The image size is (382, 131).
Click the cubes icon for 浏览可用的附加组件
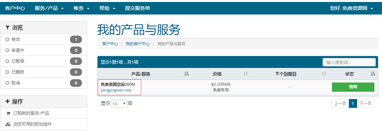[x=8, y=124]
